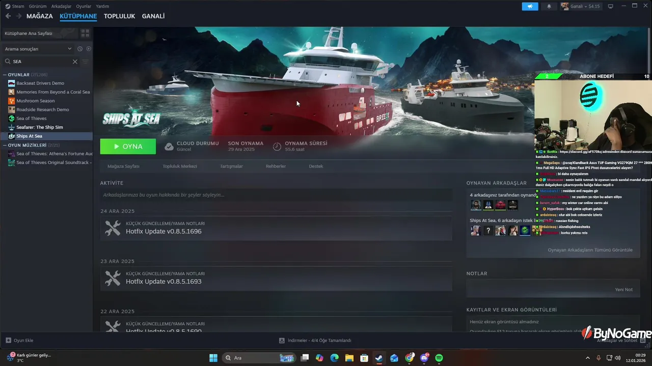Select Sea of Thieves game
This screenshot has height=366, width=652.
(x=46, y=118)
